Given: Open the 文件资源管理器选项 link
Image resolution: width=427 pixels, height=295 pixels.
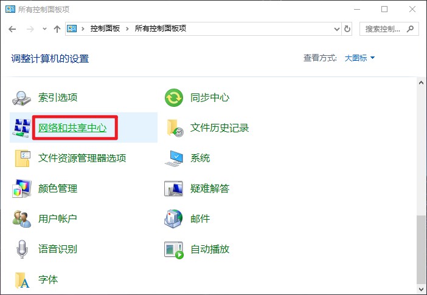Looking at the screenshot, I should [x=82, y=158].
